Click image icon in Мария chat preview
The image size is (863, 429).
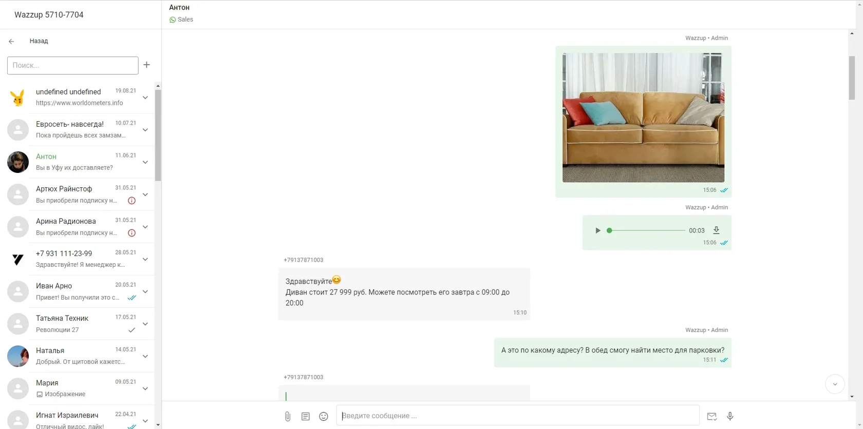(40, 395)
